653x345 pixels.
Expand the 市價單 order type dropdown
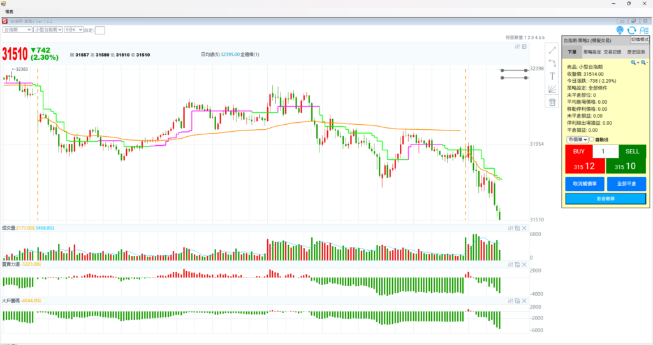(577, 139)
